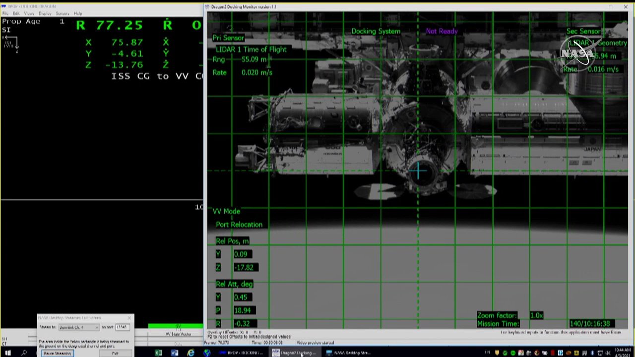Switch to NASA Desktop Streamer taskbar window
Screen dimensions: 635x357
click(x=347, y=353)
